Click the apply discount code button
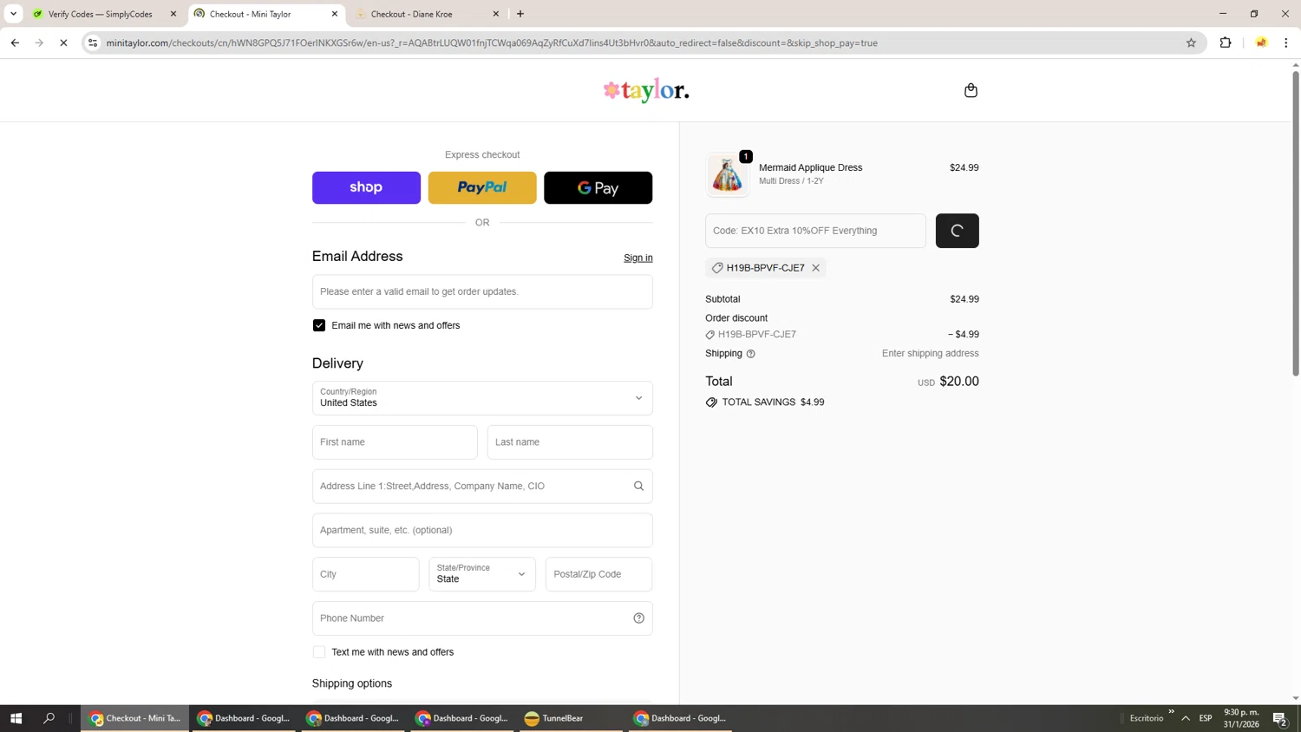The width and height of the screenshot is (1301, 732). 958,231
